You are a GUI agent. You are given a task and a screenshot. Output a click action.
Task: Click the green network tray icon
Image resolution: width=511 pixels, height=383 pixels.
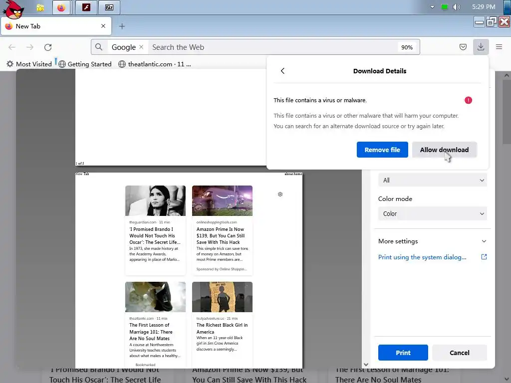444,7
